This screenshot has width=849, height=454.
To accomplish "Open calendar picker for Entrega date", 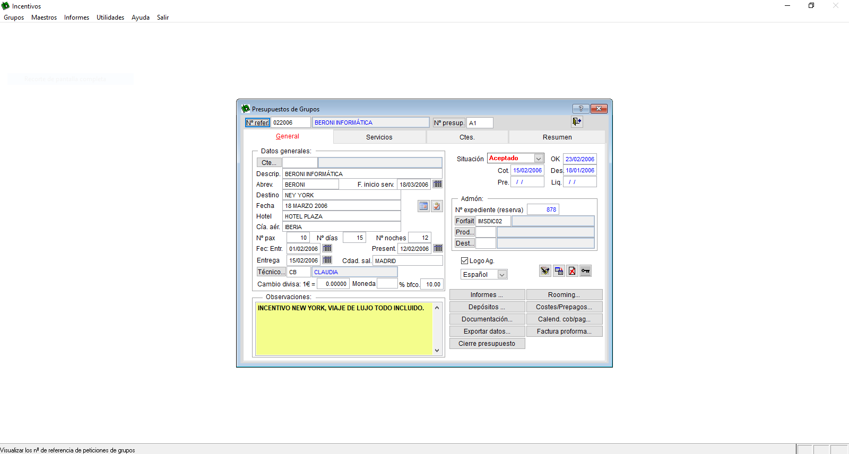I will coord(327,260).
